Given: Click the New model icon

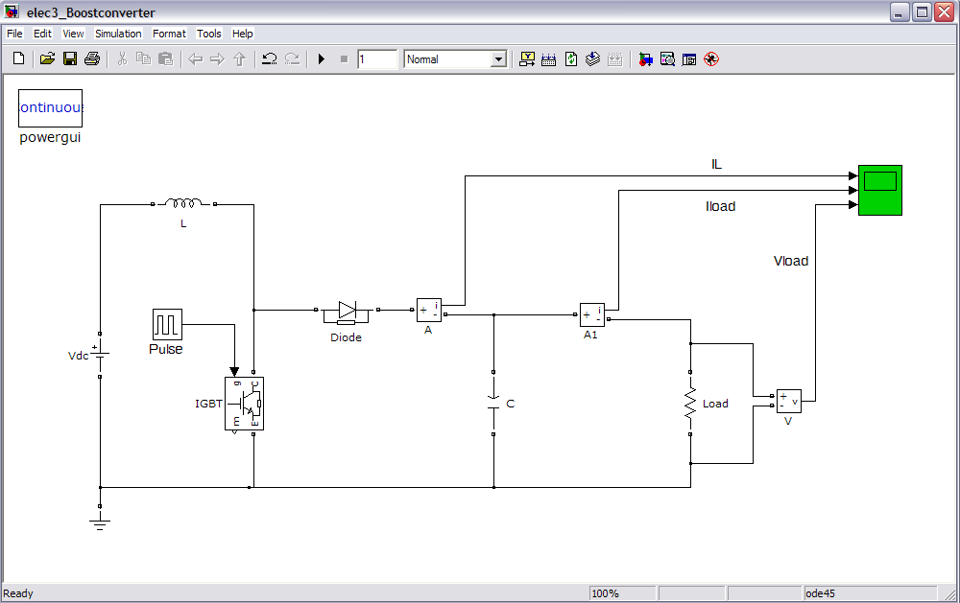Looking at the screenshot, I should pyautogui.click(x=18, y=59).
